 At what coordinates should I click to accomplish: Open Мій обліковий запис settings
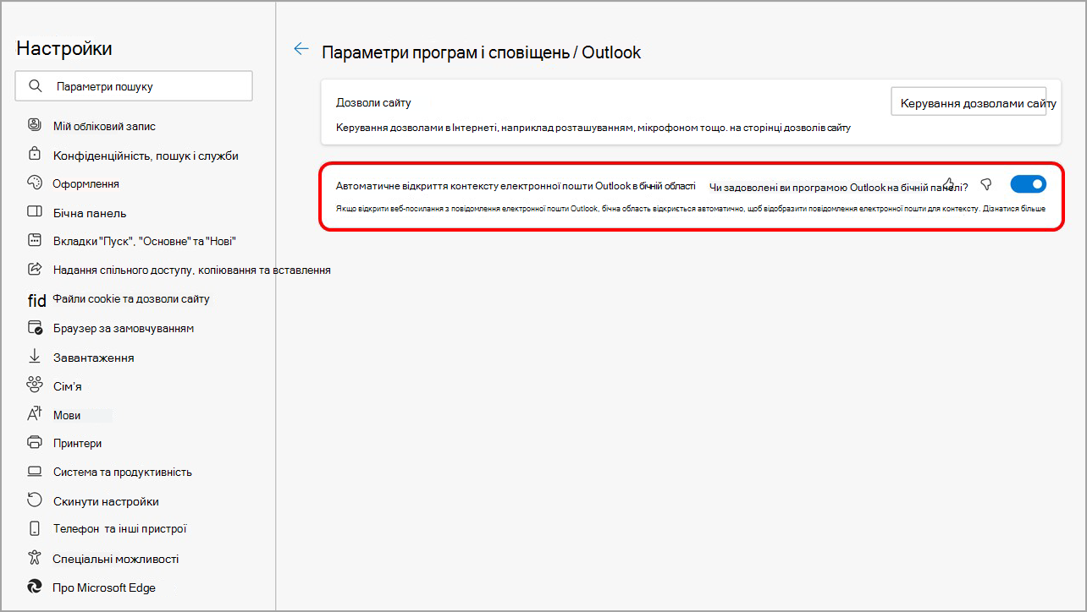[104, 126]
